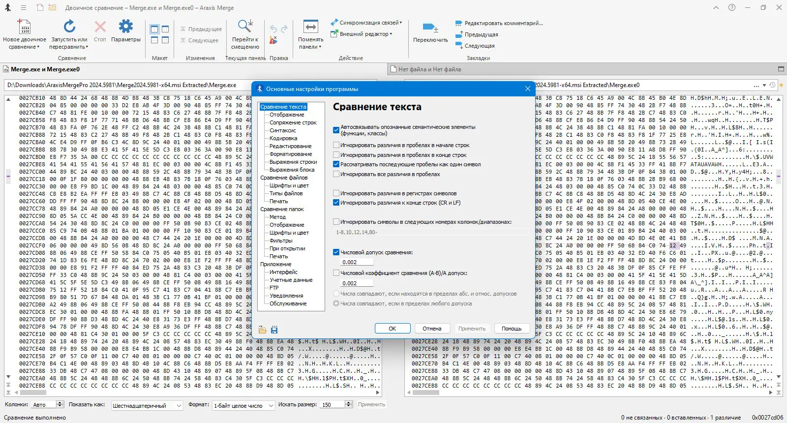Select the three-pane horizontal layout icon
The height and width of the screenshot is (423, 787).
(x=165, y=40)
